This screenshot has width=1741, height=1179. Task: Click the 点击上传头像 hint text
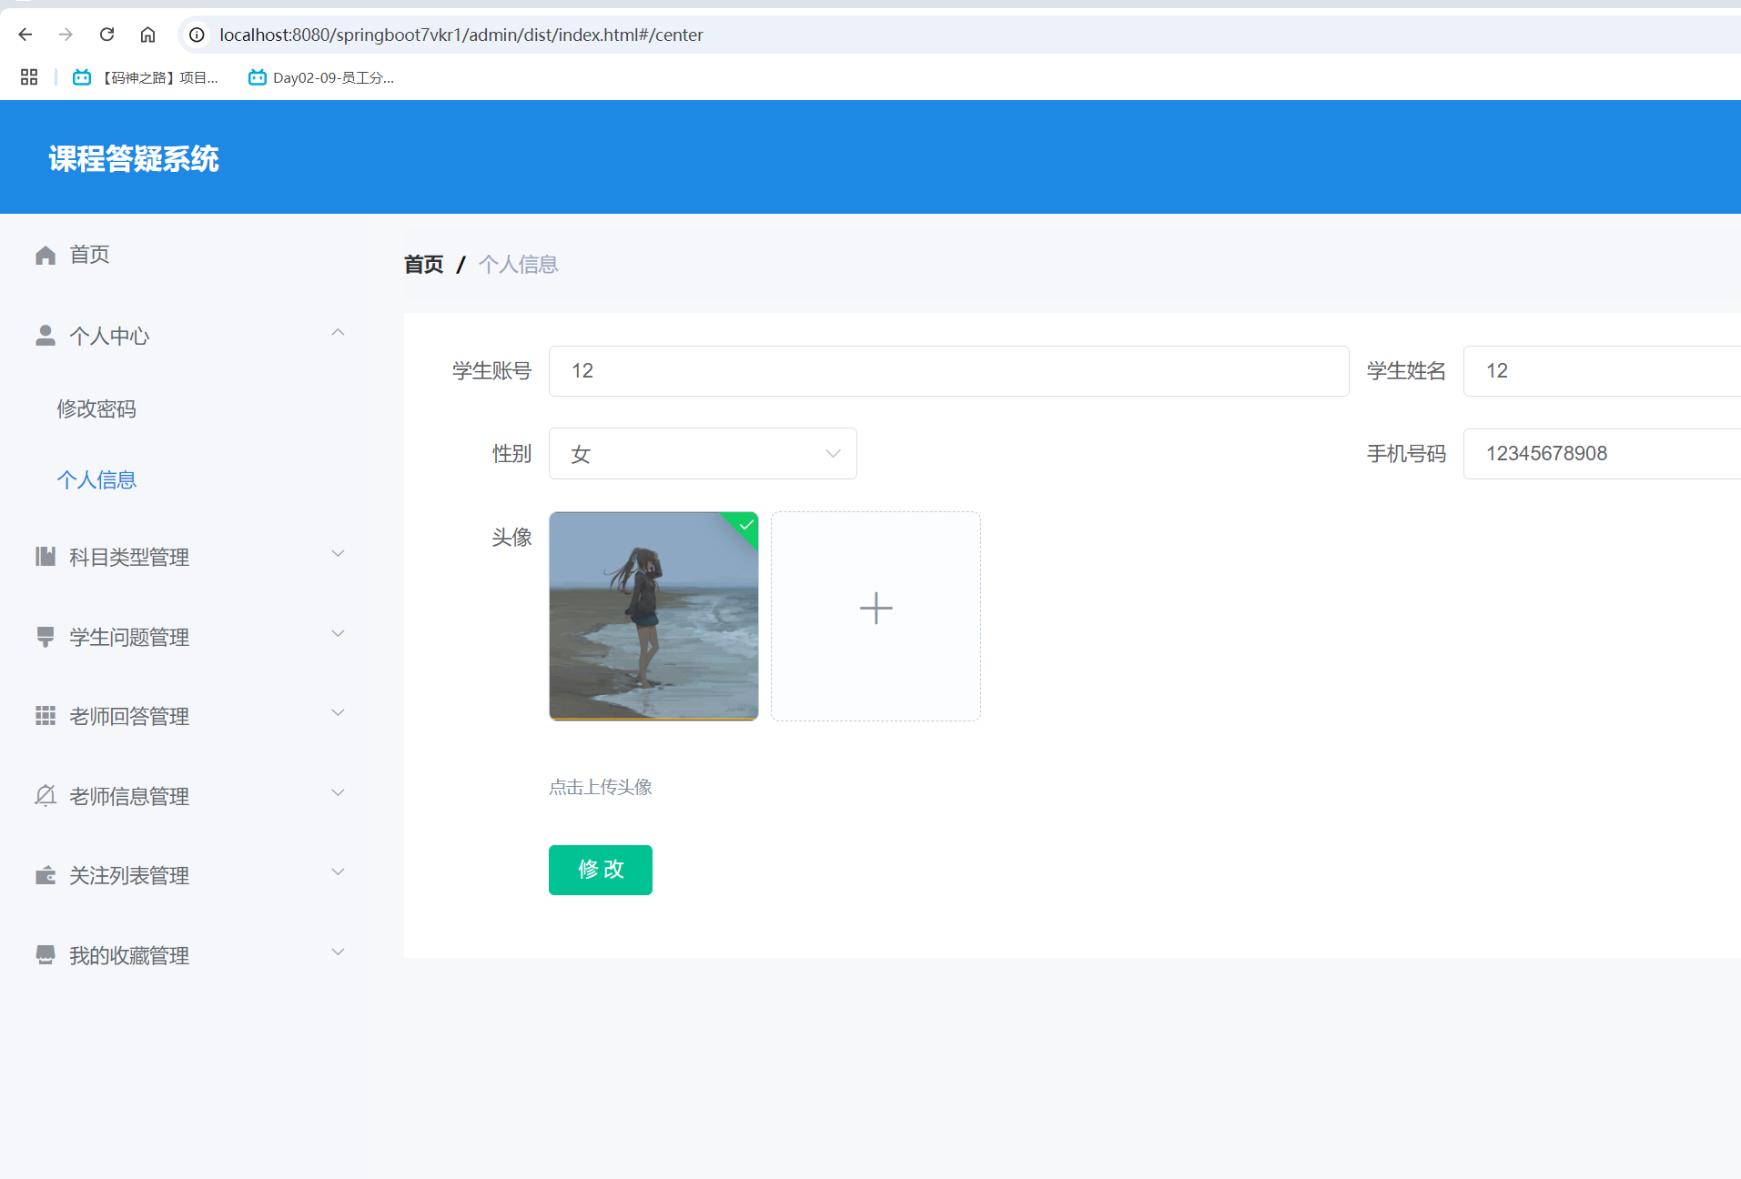pyautogui.click(x=601, y=787)
